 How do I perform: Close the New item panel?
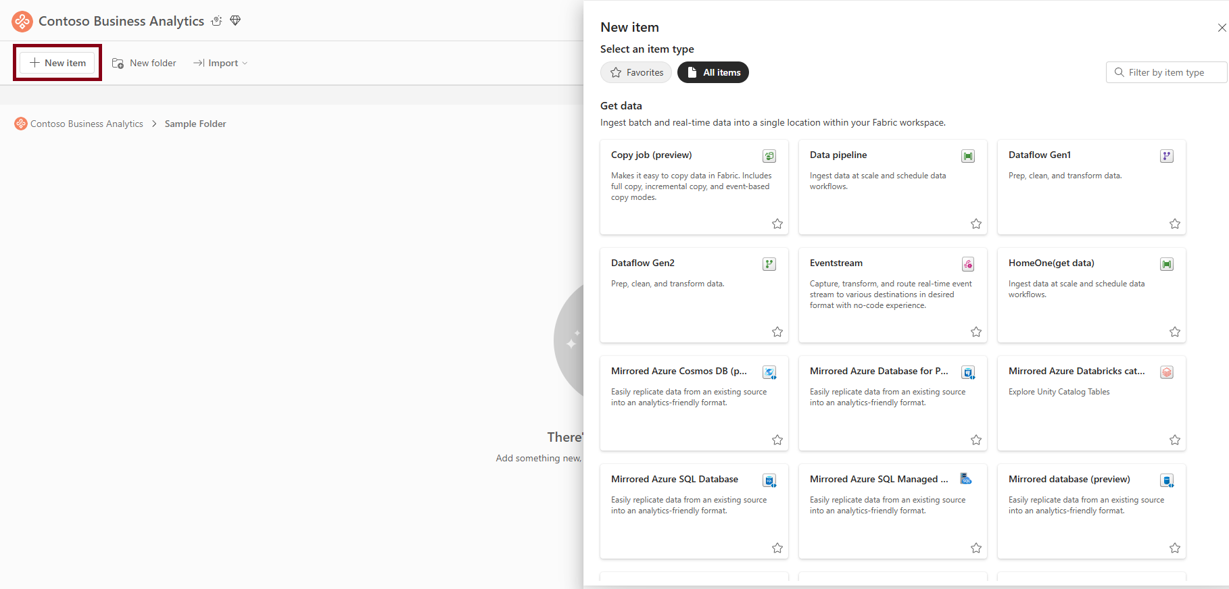tap(1222, 28)
